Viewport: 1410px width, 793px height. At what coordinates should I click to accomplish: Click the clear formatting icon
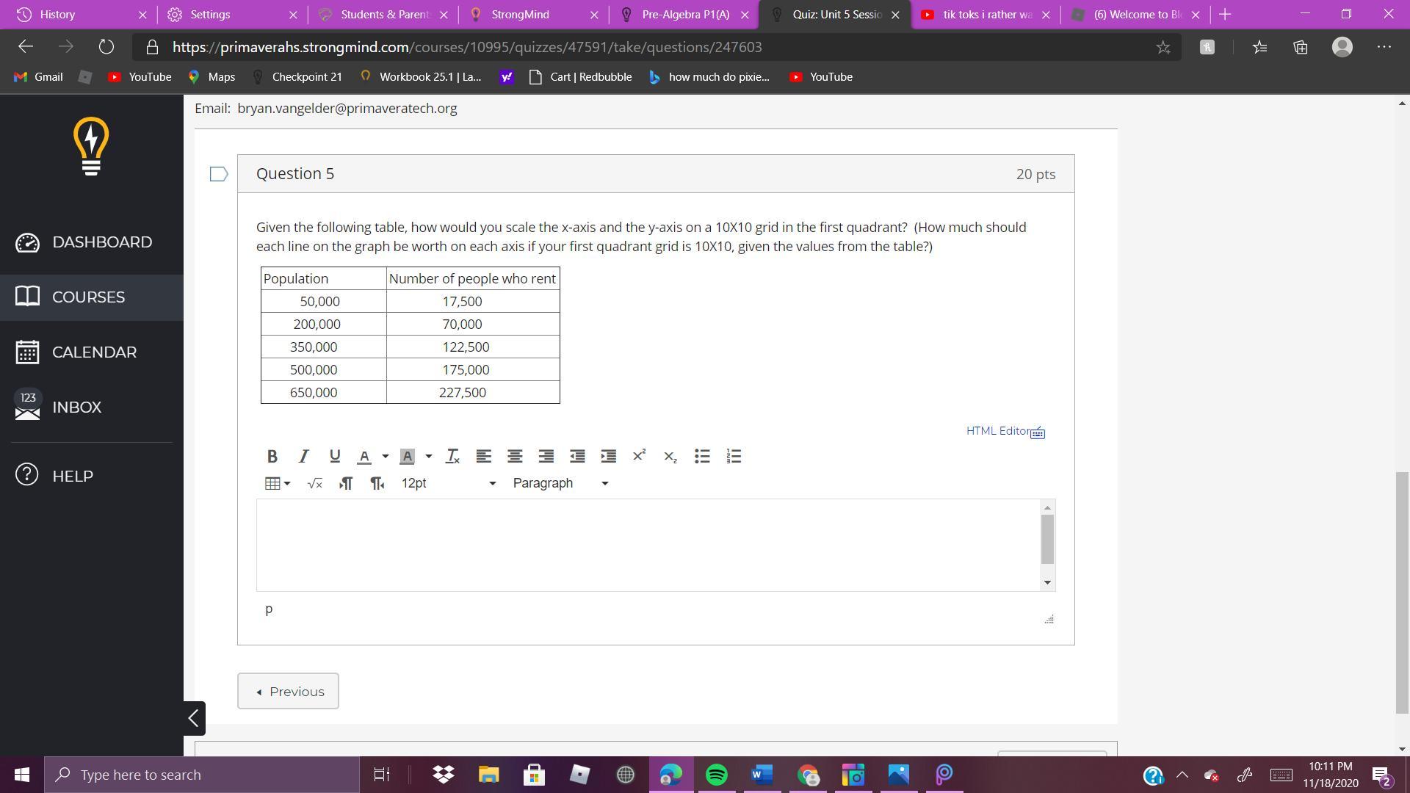tap(452, 456)
